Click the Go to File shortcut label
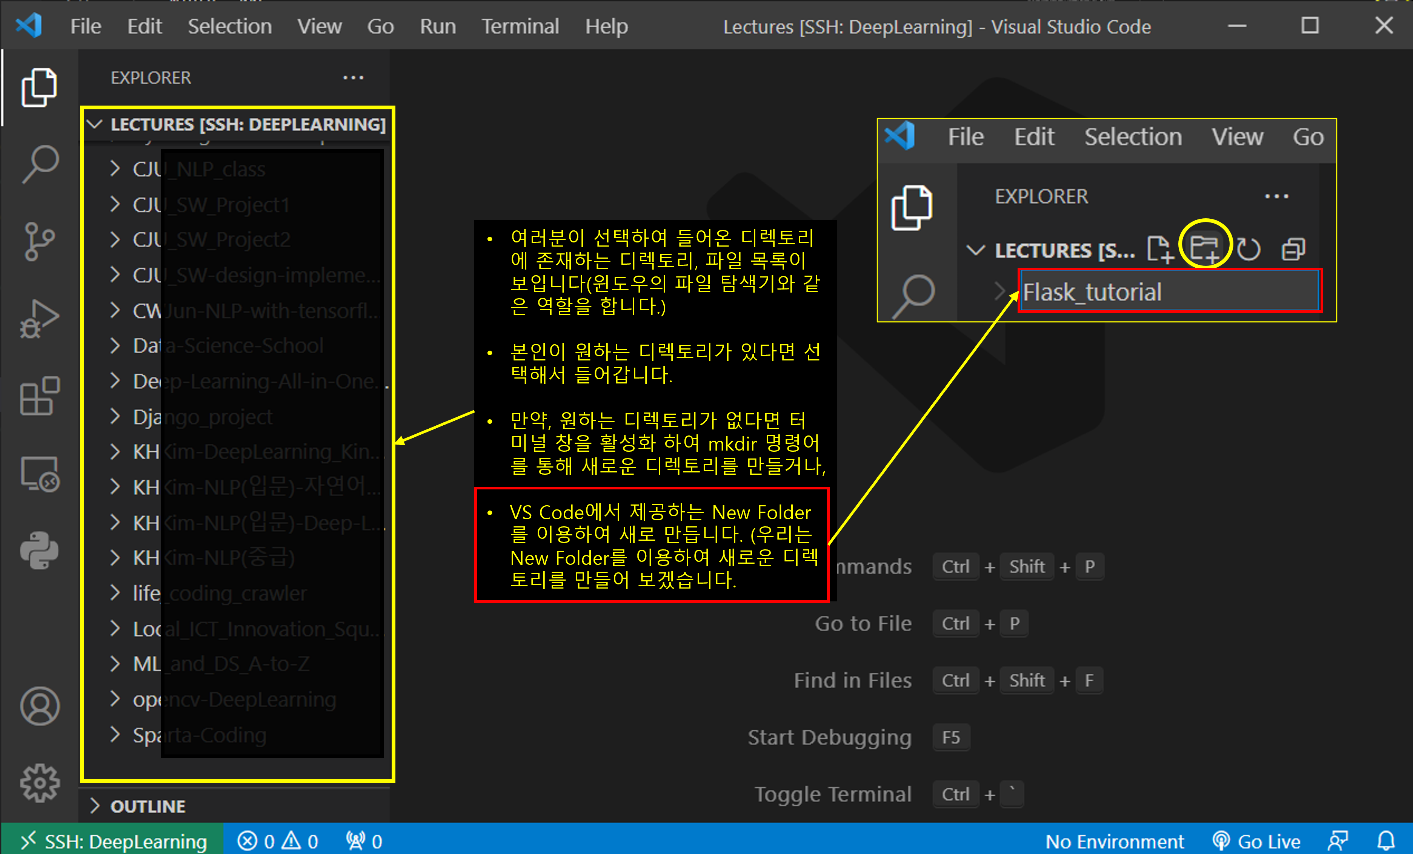Image resolution: width=1413 pixels, height=854 pixels. pos(863,624)
